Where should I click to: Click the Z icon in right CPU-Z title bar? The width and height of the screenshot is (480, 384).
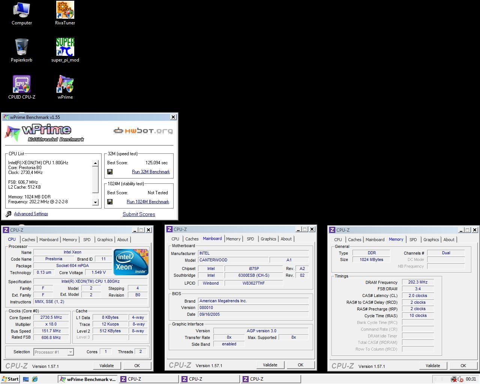(332, 230)
